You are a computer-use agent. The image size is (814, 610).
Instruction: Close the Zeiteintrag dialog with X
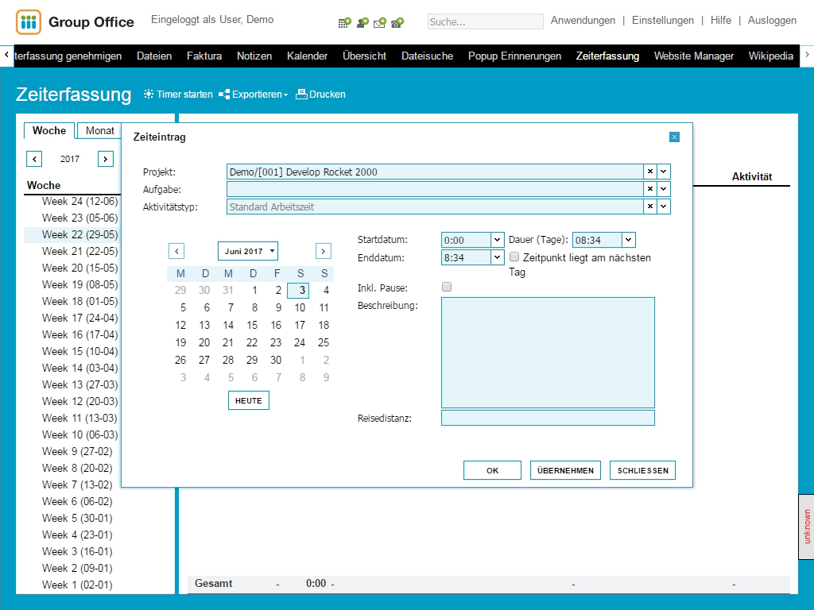pos(674,137)
